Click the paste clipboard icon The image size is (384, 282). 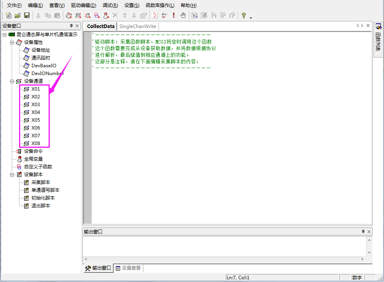(x=57, y=16)
